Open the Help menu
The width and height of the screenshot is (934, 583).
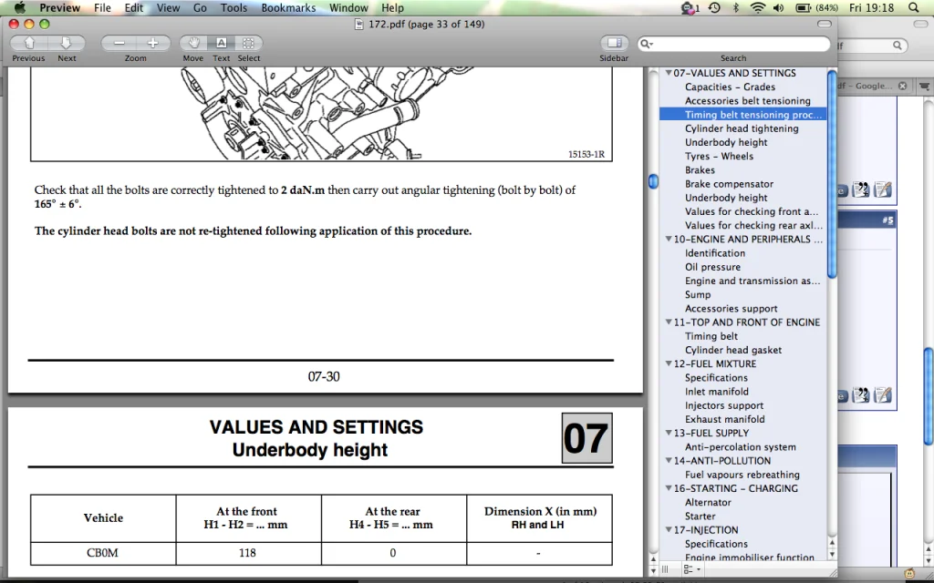(x=392, y=7)
